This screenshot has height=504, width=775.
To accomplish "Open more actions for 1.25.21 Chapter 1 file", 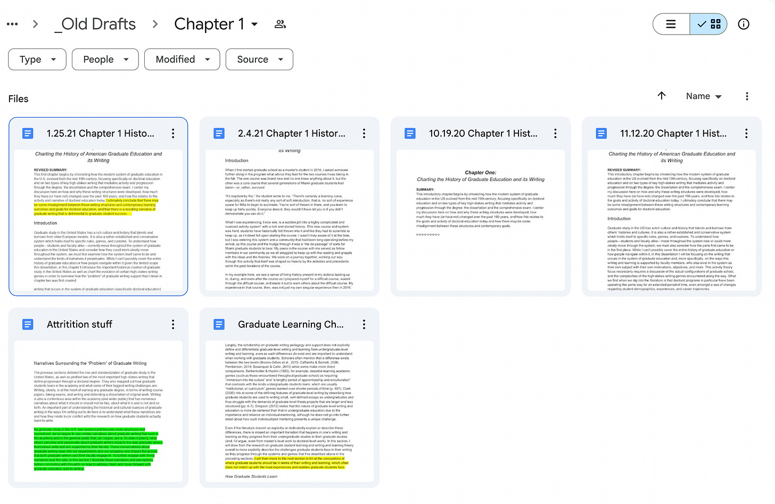I will tap(173, 134).
